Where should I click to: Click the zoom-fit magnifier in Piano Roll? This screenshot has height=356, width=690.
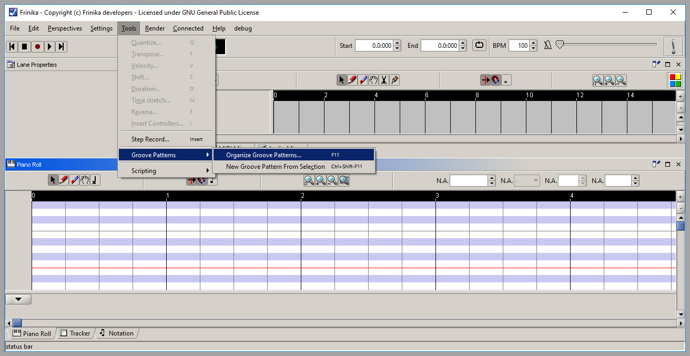(x=344, y=180)
